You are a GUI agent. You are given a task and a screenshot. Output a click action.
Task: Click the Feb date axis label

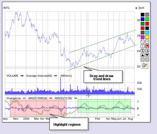tap(98, 119)
